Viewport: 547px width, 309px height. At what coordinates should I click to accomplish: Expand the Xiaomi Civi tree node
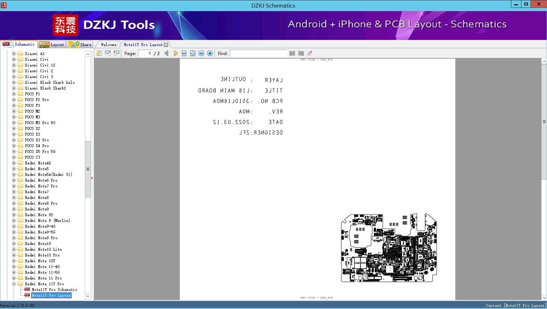(x=14, y=59)
